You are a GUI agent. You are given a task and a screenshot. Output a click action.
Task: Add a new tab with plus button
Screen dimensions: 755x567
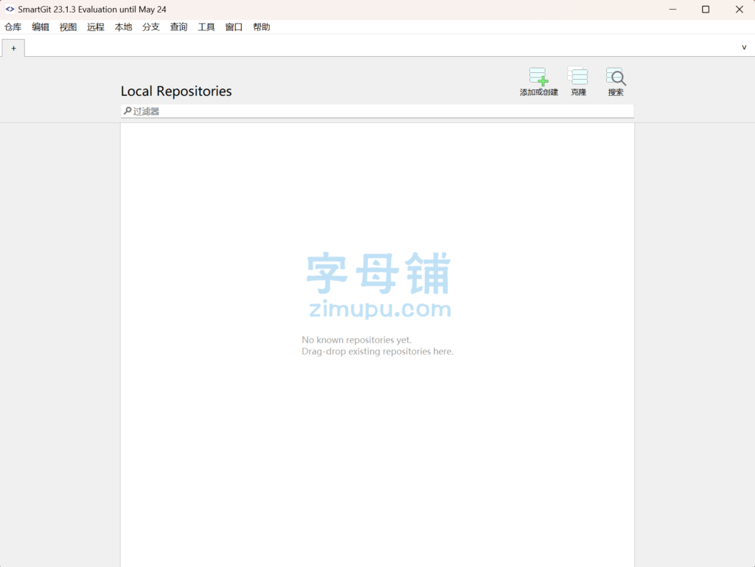[13, 48]
